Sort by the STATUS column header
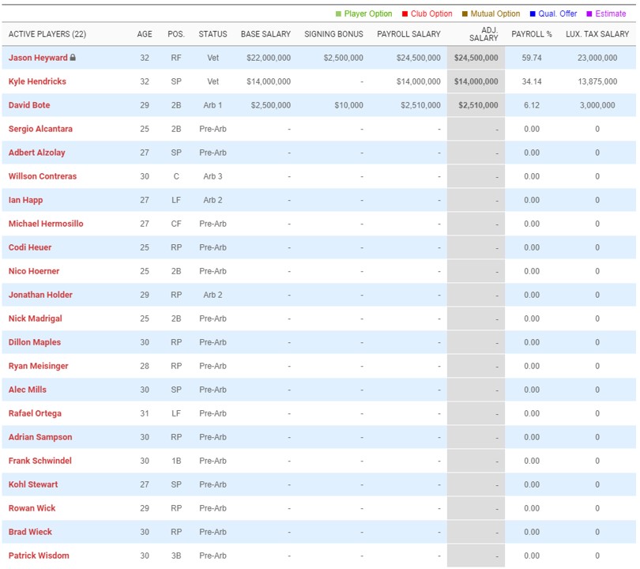640x569 pixels. [213, 34]
